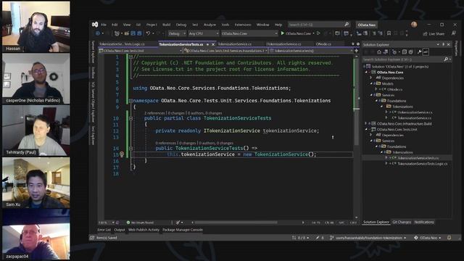Click Collapse All icon in Solution Explorer
Image resolution: width=464 pixels, height=261 pixels.
[405, 52]
